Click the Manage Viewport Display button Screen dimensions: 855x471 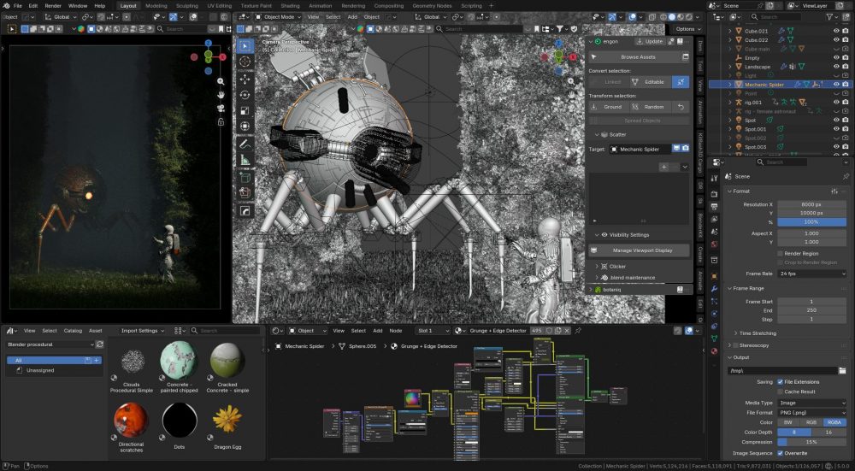point(641,250)
